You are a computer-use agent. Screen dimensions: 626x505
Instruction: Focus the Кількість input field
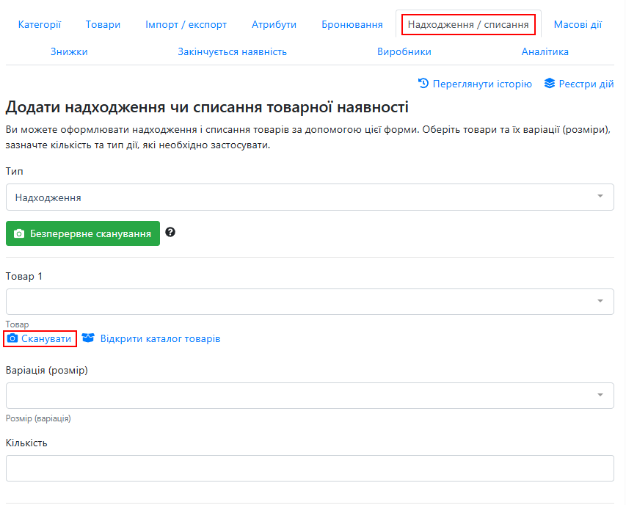pos(310,468)
